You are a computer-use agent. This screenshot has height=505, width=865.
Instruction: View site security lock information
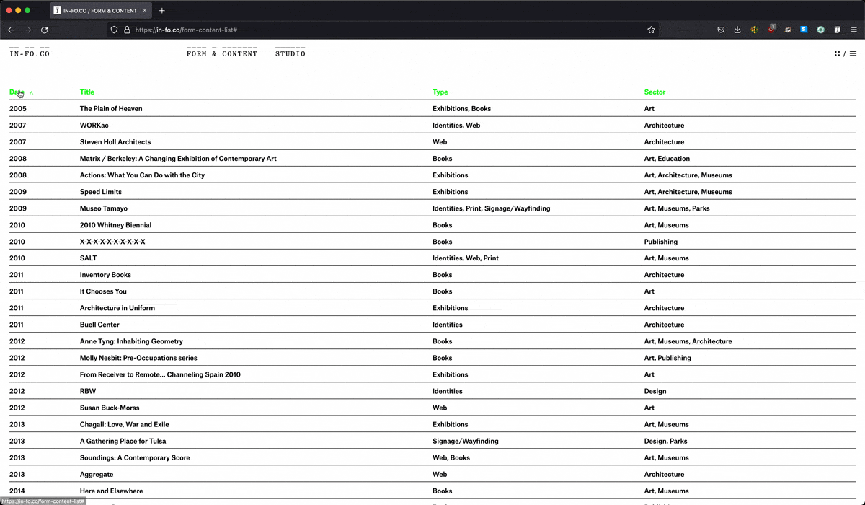pos(127,30)
